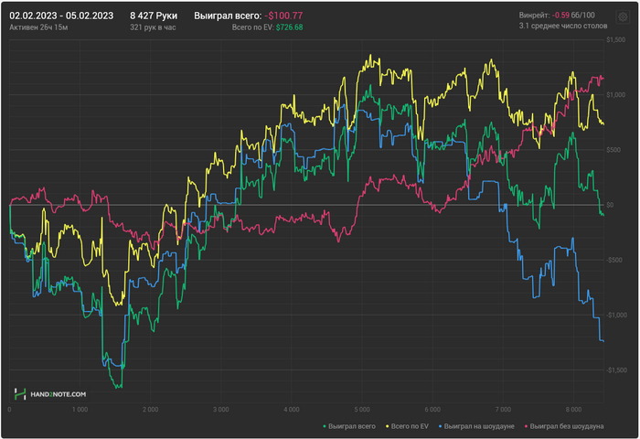Hide the 'Выиграл всего' series via legend label
The height and width of the screenshot is (439, 640).
pyautogui.click(x=353, y=426)
